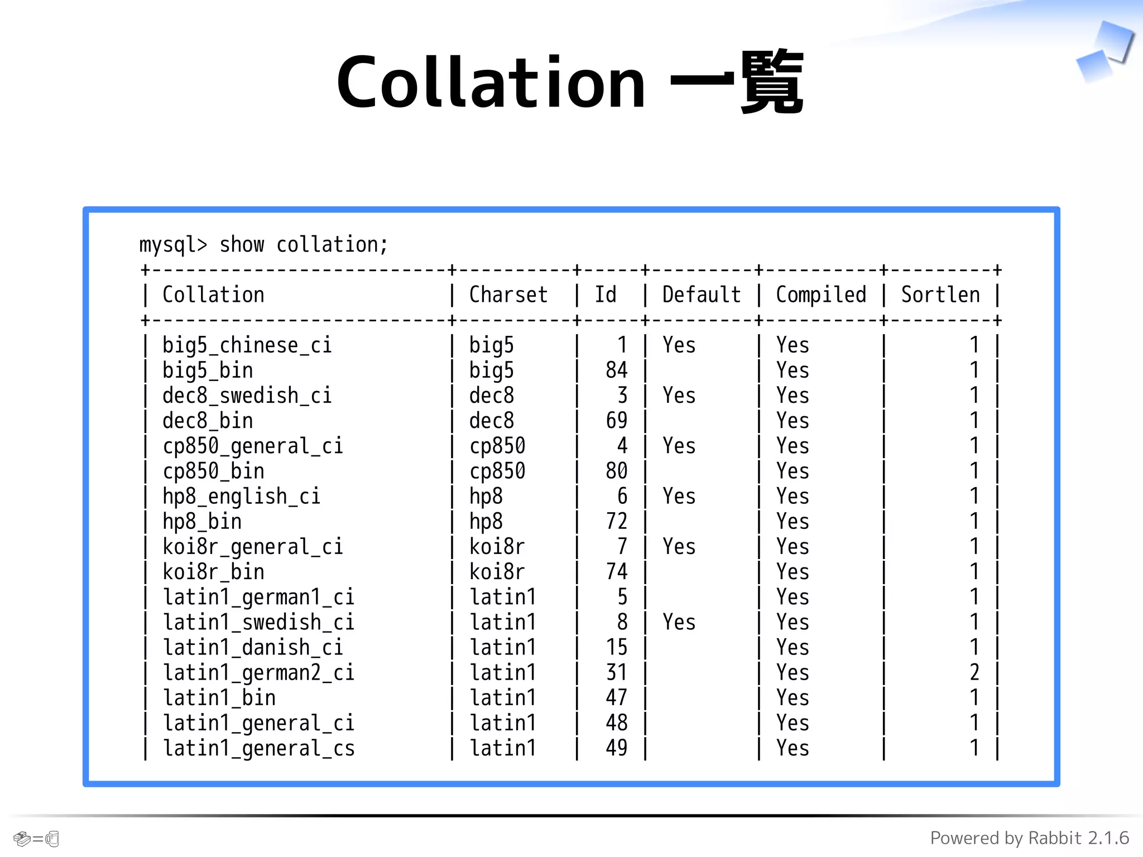This screenshot has height=857, width=1143.
Task: Select the latin1_danish_ci collation name
Action: click(x=253, y=648)
